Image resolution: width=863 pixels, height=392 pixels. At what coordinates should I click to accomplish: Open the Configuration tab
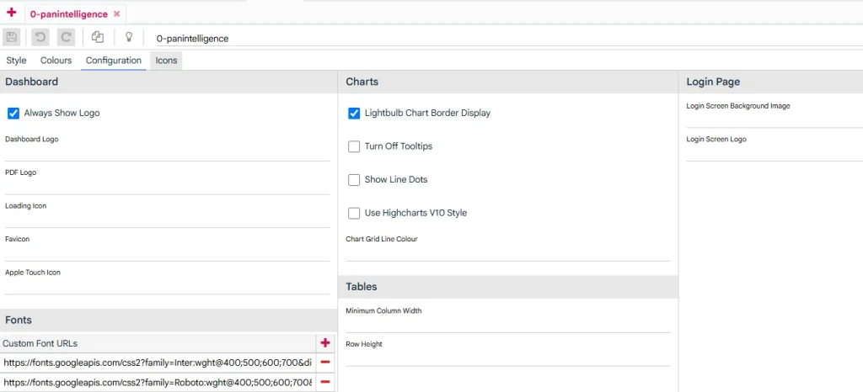tap(114, 61)
